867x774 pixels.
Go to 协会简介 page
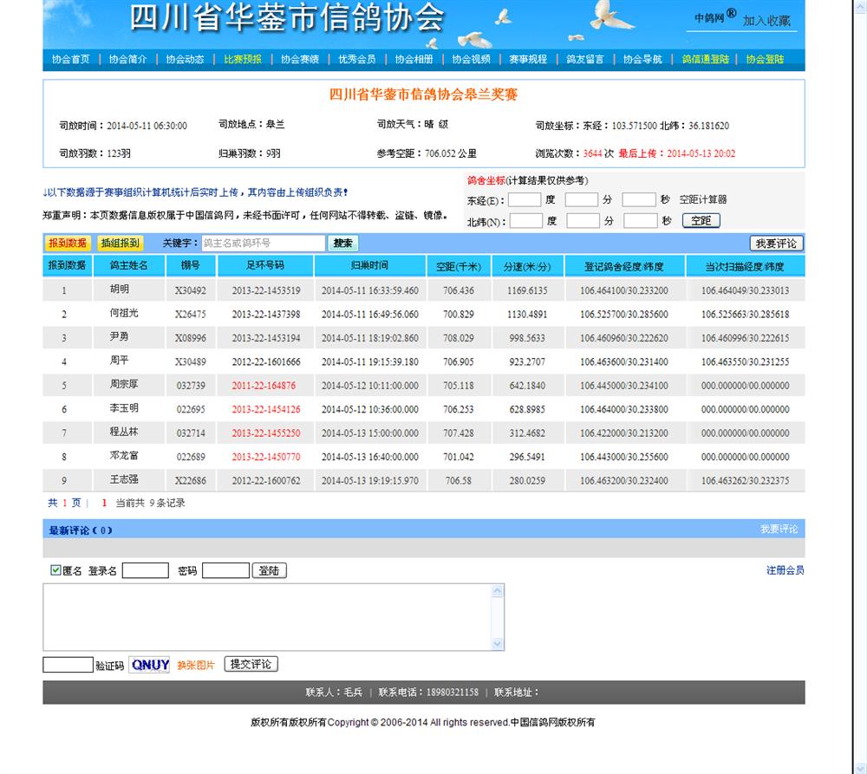pyautogui.click(x=127, y=59)
